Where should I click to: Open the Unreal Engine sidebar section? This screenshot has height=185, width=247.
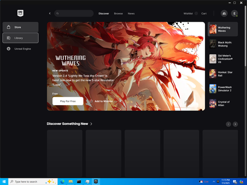point(20,49)
